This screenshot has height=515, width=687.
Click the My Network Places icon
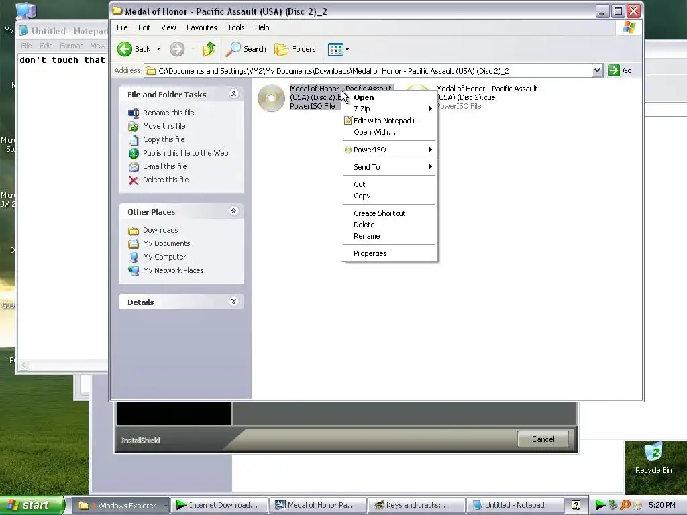tap(134, 271)
